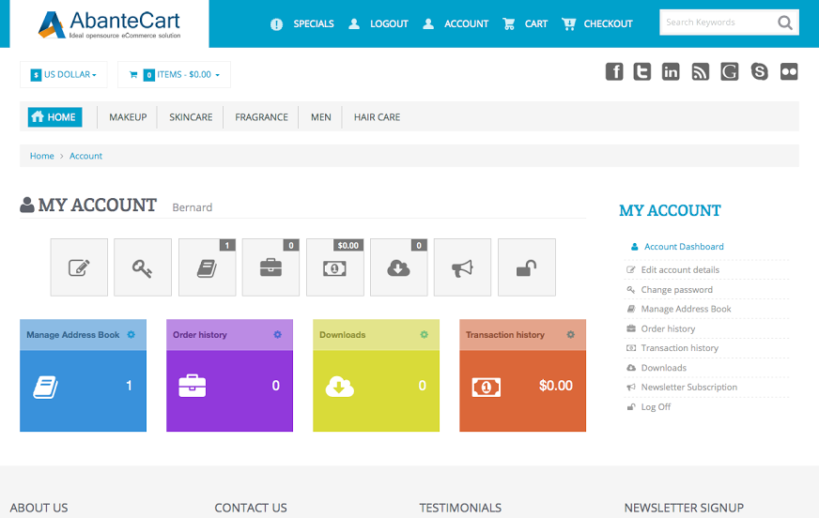Click the Transaction history card title
This screenshot has height=518, width=819.
[x=505, y=335]
